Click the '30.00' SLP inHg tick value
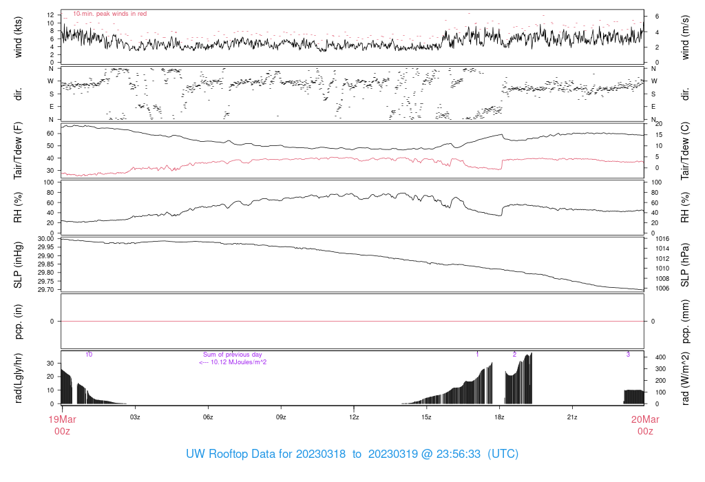 click(x=46, y=239)
